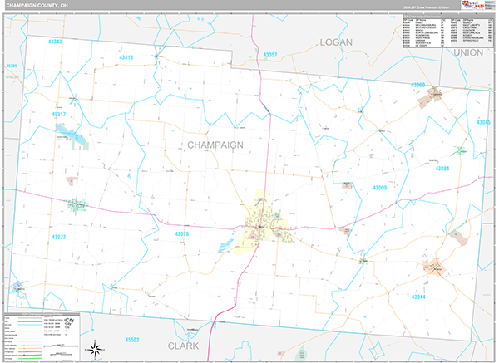Select ZIP code label 45502
The image size is (499, 363).
(x=132, y=340)
